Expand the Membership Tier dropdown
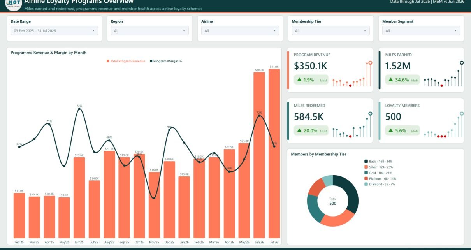 [x=331, y=31]
